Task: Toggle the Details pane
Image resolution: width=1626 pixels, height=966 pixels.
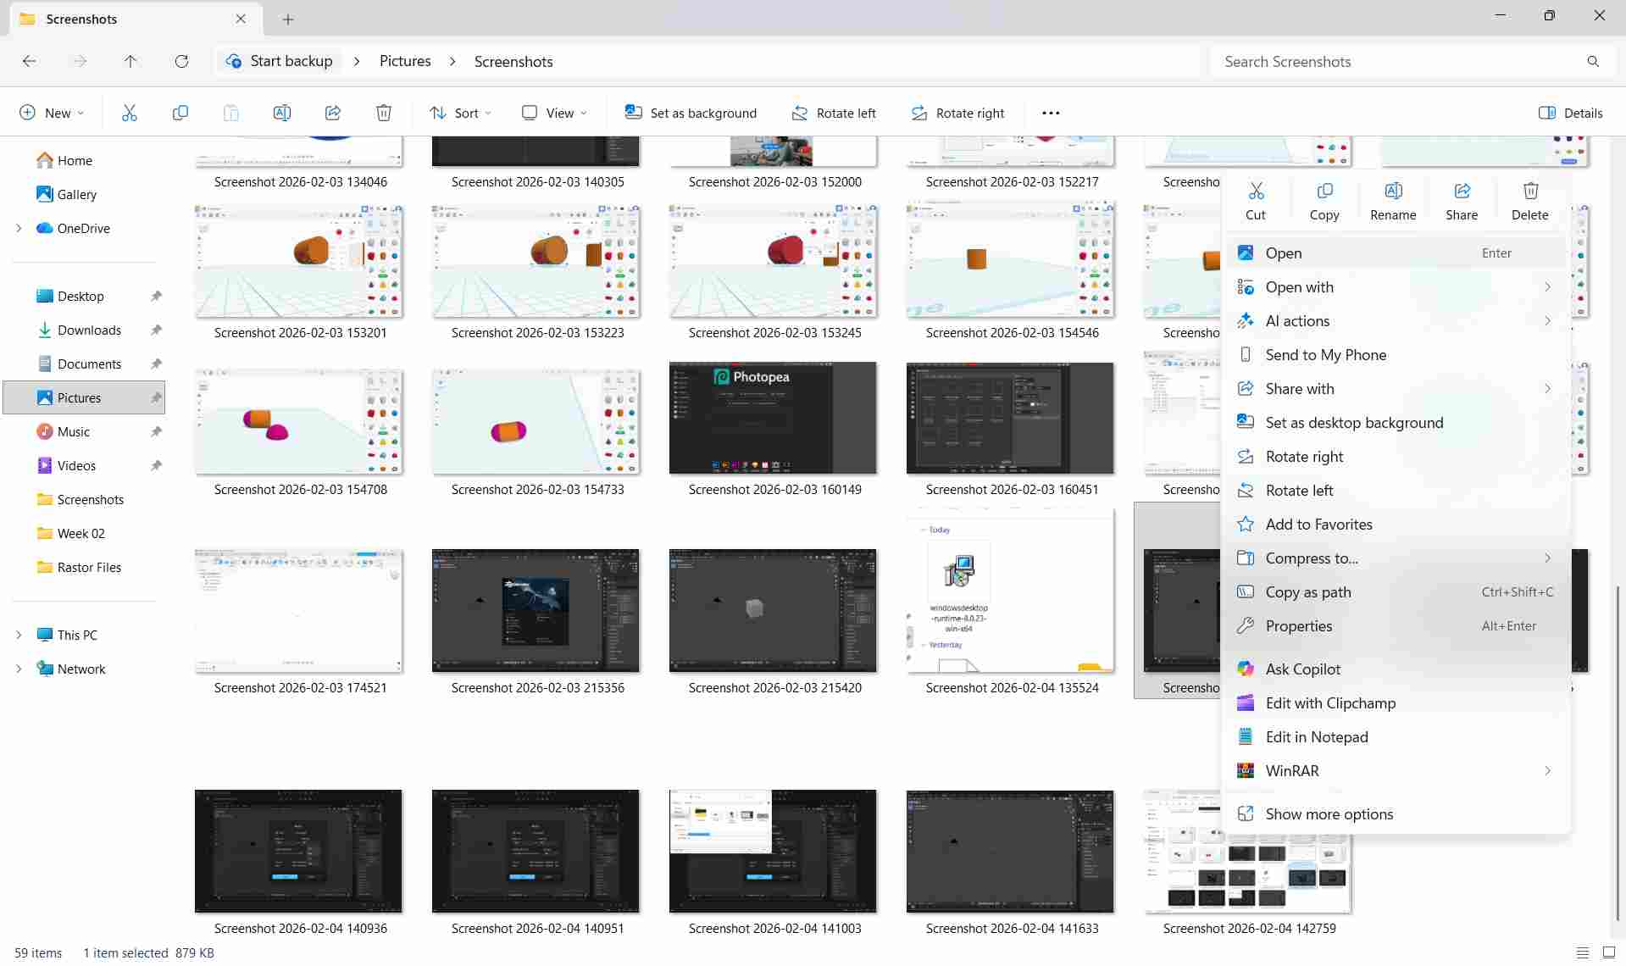Action: click(1570, 113)
